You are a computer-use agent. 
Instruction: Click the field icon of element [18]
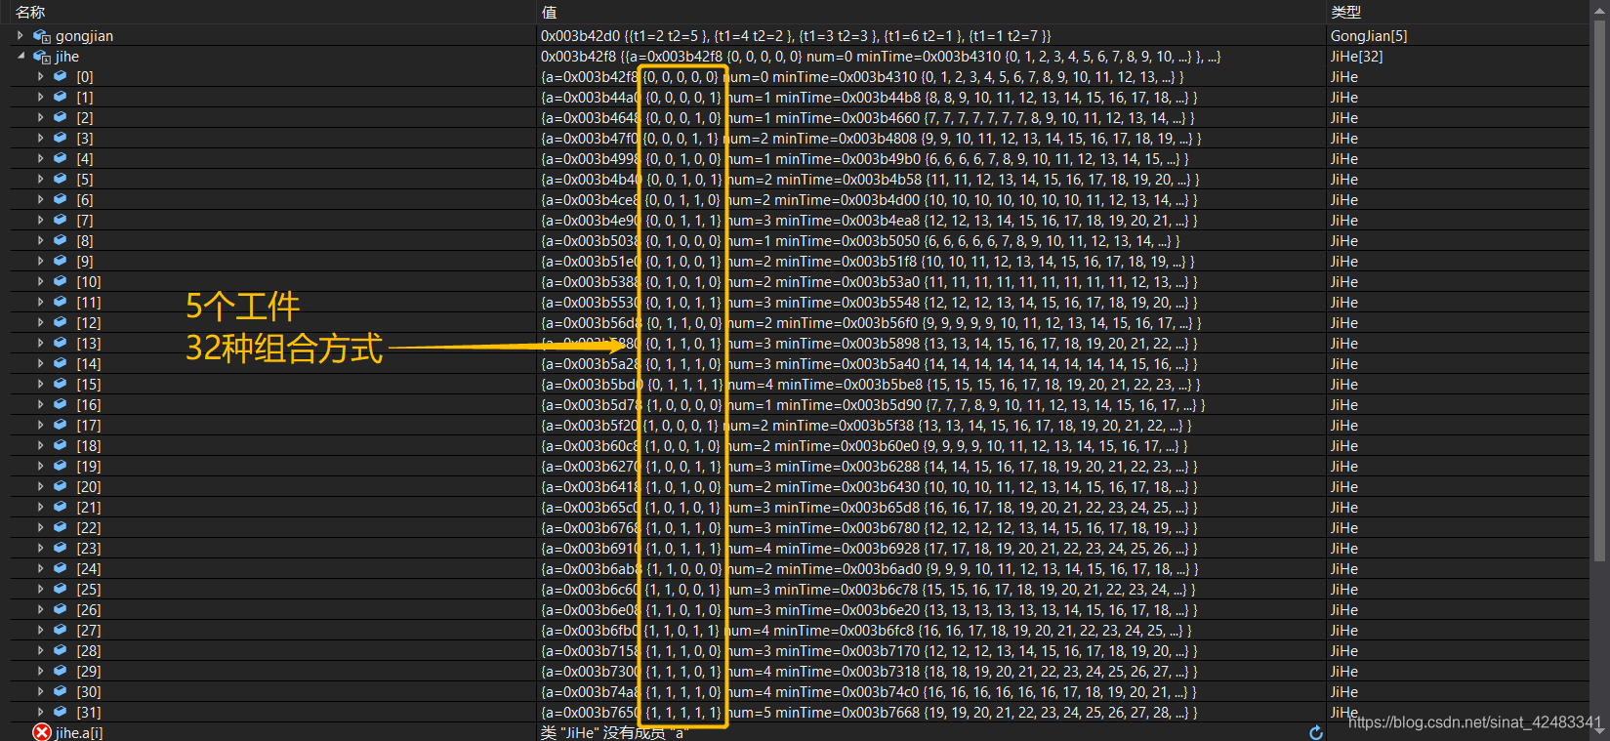pyautogui.click(x=61, y=445)
